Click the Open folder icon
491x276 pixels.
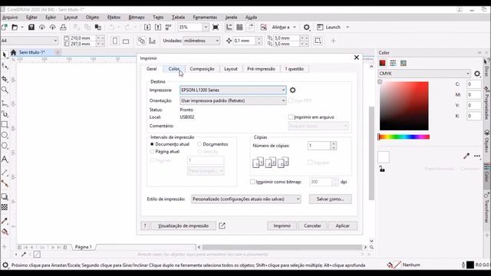point(15,28)
